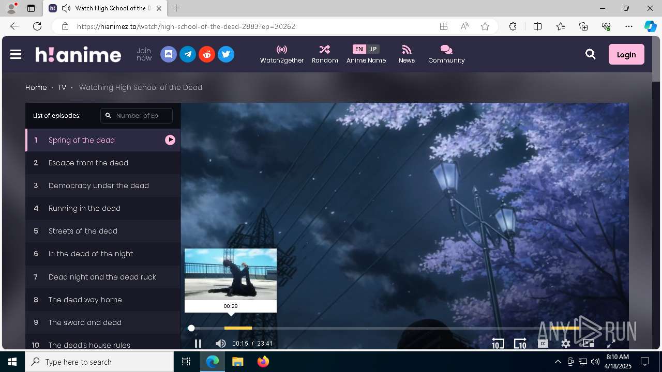Focus the Number of Ep search field
Screen dimensions: 662x372
(x=137, y=116)
